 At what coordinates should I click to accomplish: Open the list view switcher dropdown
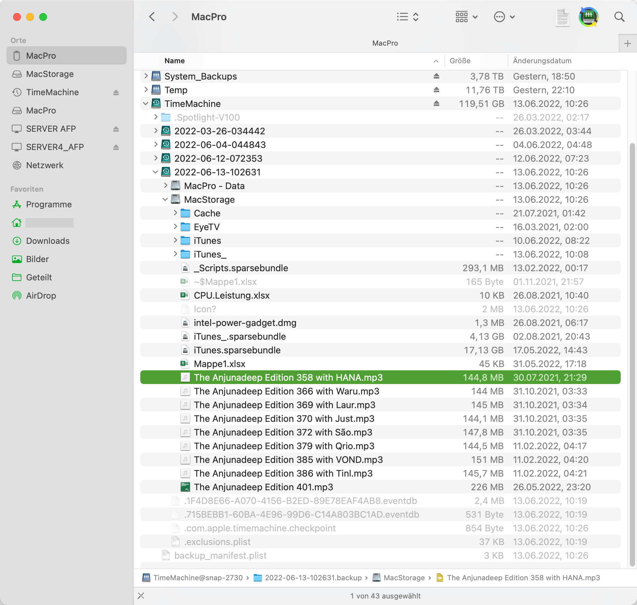coord(408,17)
